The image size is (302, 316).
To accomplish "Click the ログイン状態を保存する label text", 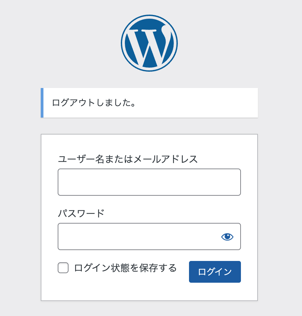I will (125, 268).
